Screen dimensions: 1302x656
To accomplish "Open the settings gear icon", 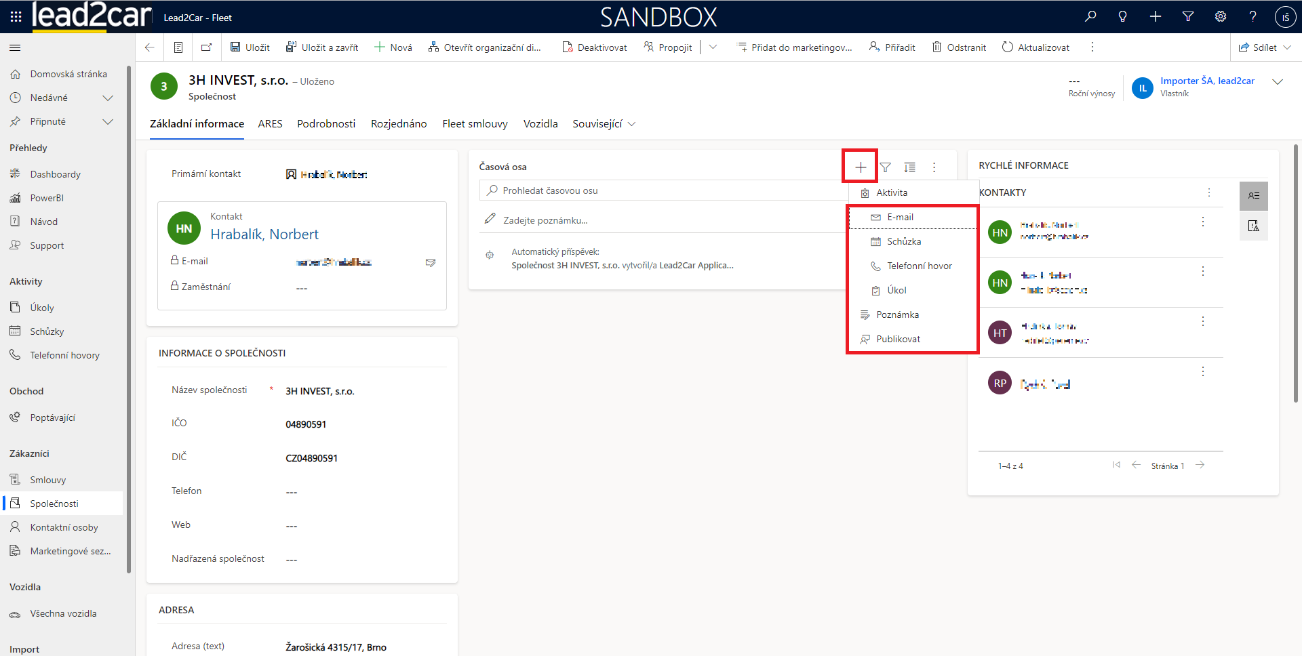I will tap(1221, 16).
